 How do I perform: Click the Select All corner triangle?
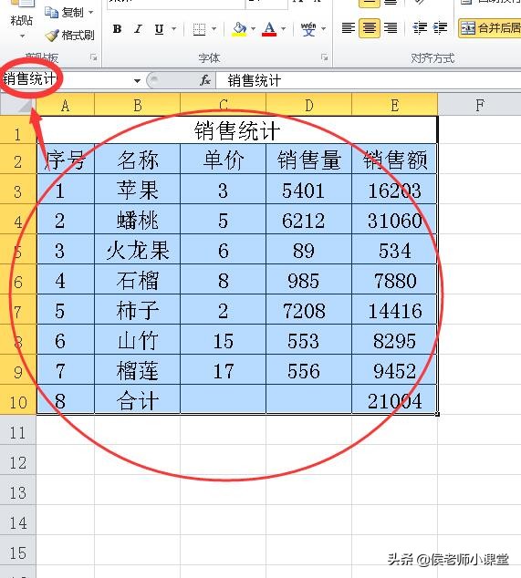point(18,105)
